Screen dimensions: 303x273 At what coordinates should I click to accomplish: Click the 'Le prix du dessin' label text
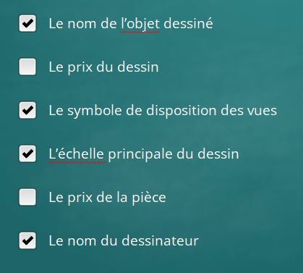(x=103, y=67)
